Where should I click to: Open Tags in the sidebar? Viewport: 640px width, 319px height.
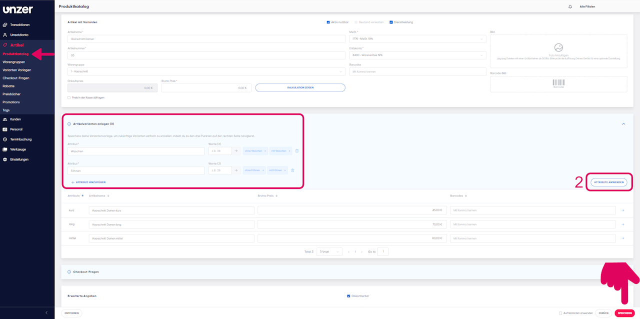point(6,110)
